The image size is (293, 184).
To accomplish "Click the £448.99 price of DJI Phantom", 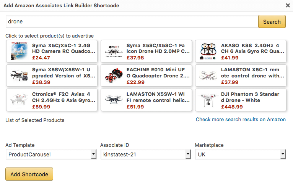I will tap(232, 107).
